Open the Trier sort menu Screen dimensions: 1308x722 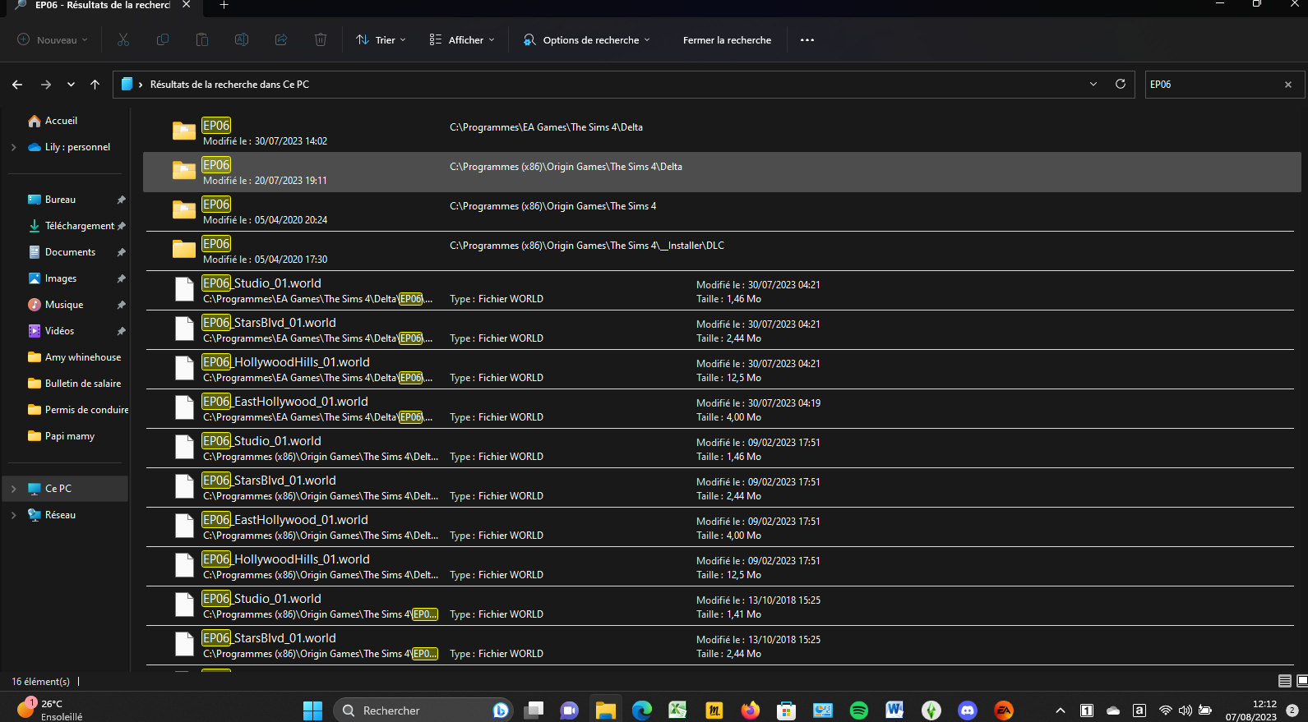pos(381,39)
